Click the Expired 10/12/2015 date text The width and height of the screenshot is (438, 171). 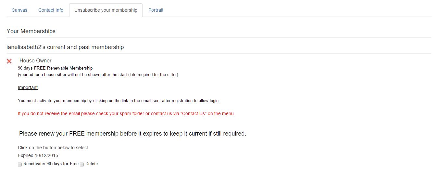tap(38, 155)
